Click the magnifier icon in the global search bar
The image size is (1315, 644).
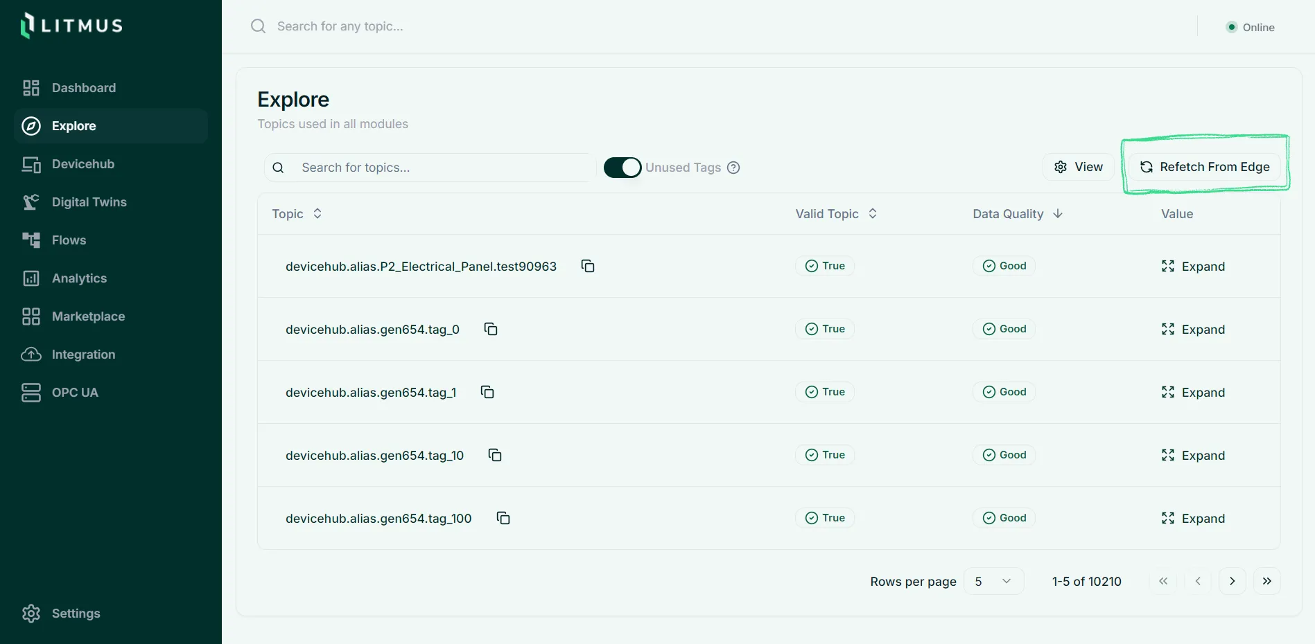259,26
